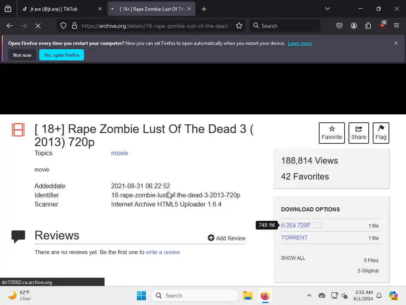Open the clock showing 2:55 AM
Screen dimensions: 406x305
point(363,295)
